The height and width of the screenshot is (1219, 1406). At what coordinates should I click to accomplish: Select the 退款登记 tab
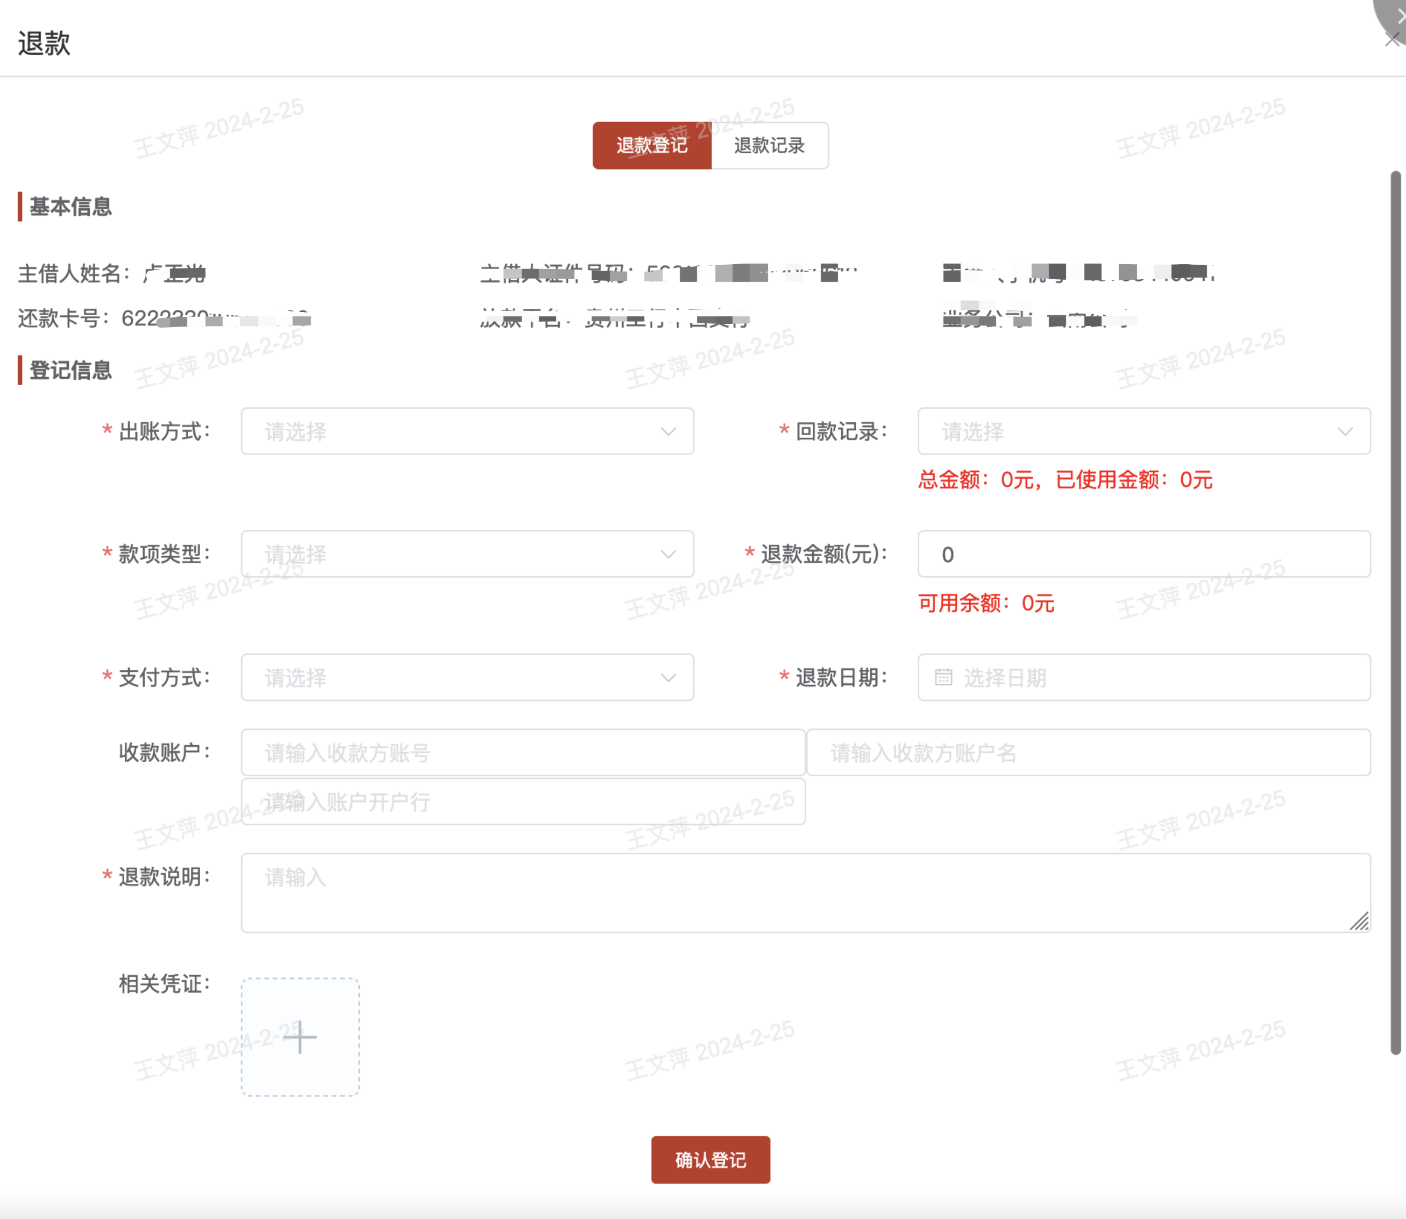pyautogui.click(x=652, y=146)
